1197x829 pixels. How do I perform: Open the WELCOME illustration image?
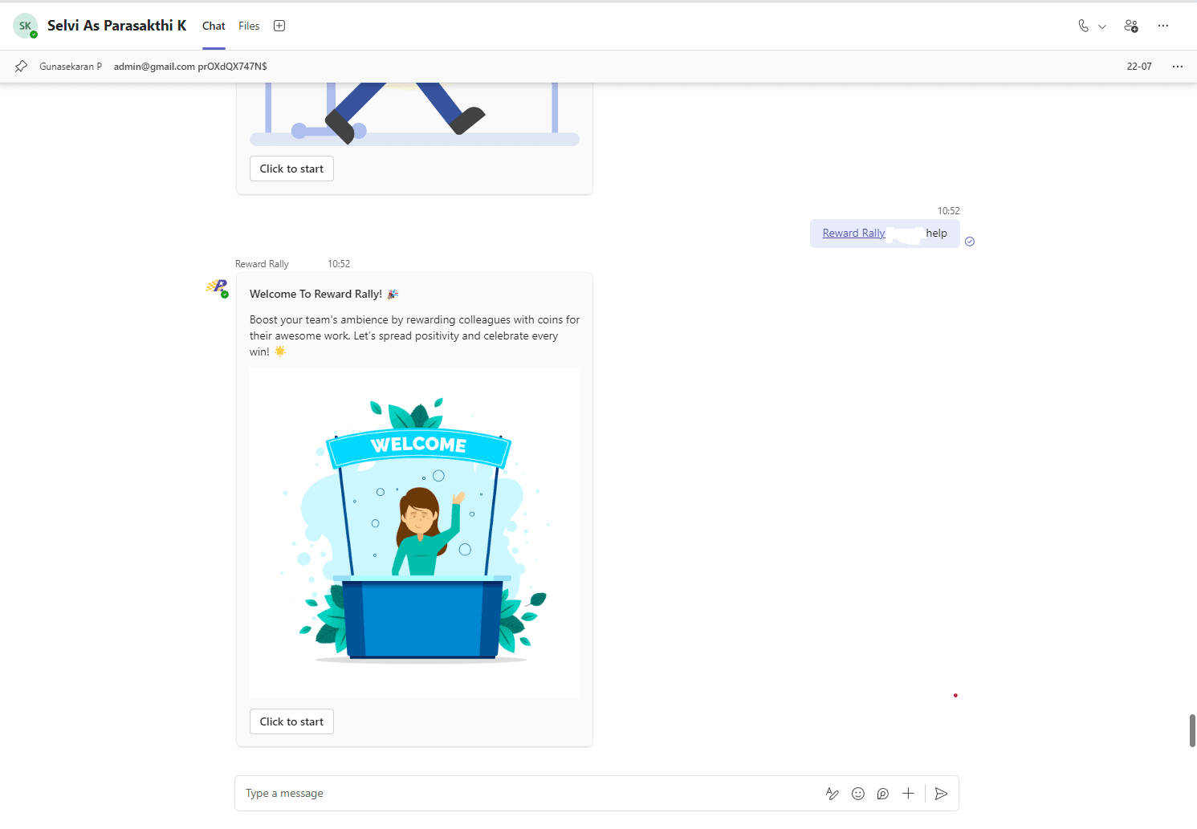415,533
